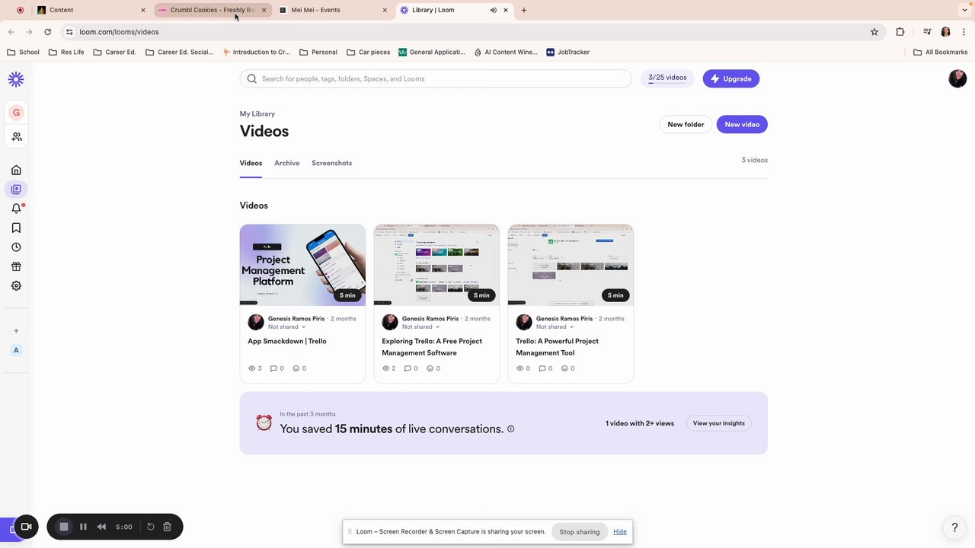Screen dimensions: 975x548
Task: Open the browser Extensions puzzle icon
Action: click(900, 32)
